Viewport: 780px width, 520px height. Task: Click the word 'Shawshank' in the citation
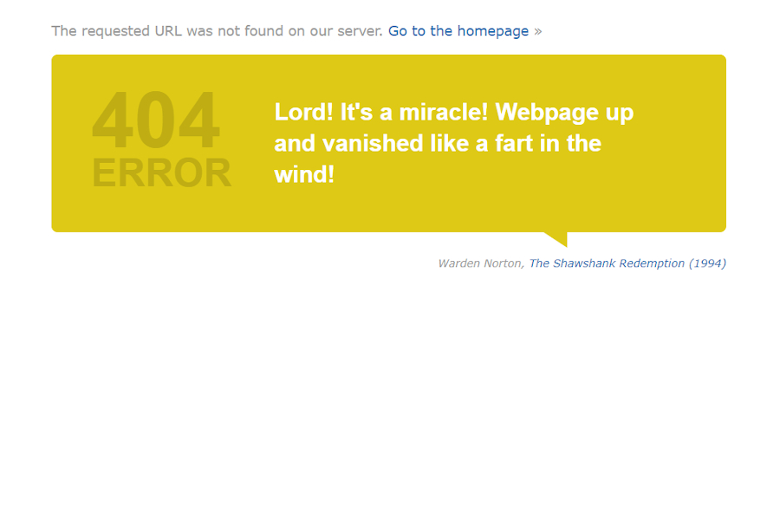coord(584,263)
